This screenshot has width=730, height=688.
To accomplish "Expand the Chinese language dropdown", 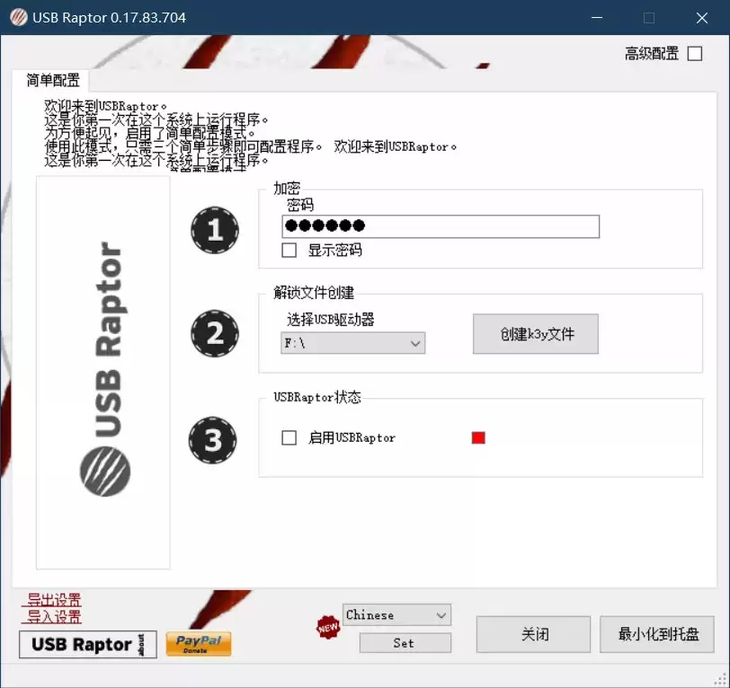I will click(396, 615).
